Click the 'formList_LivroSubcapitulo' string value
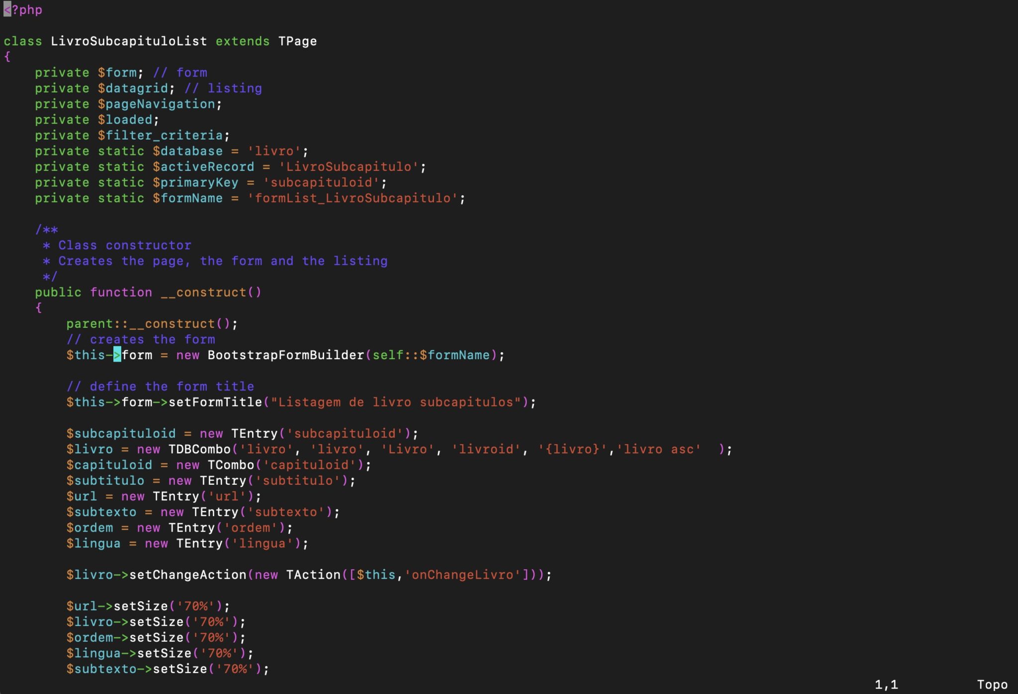1018x694 pixels. (352, 198)
